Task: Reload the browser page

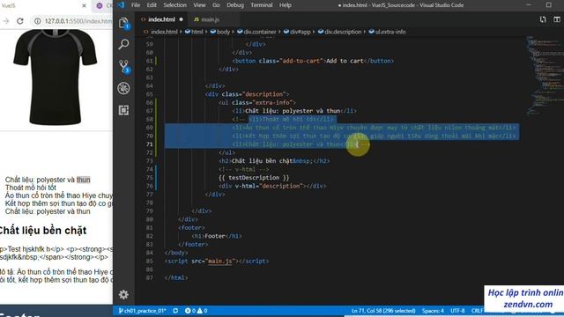Action: coord(20,21)
